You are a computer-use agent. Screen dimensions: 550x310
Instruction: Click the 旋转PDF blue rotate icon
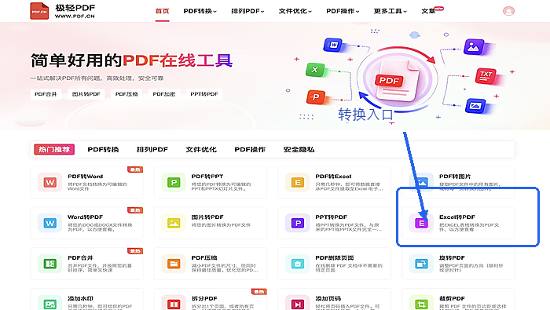pos(421,264)
